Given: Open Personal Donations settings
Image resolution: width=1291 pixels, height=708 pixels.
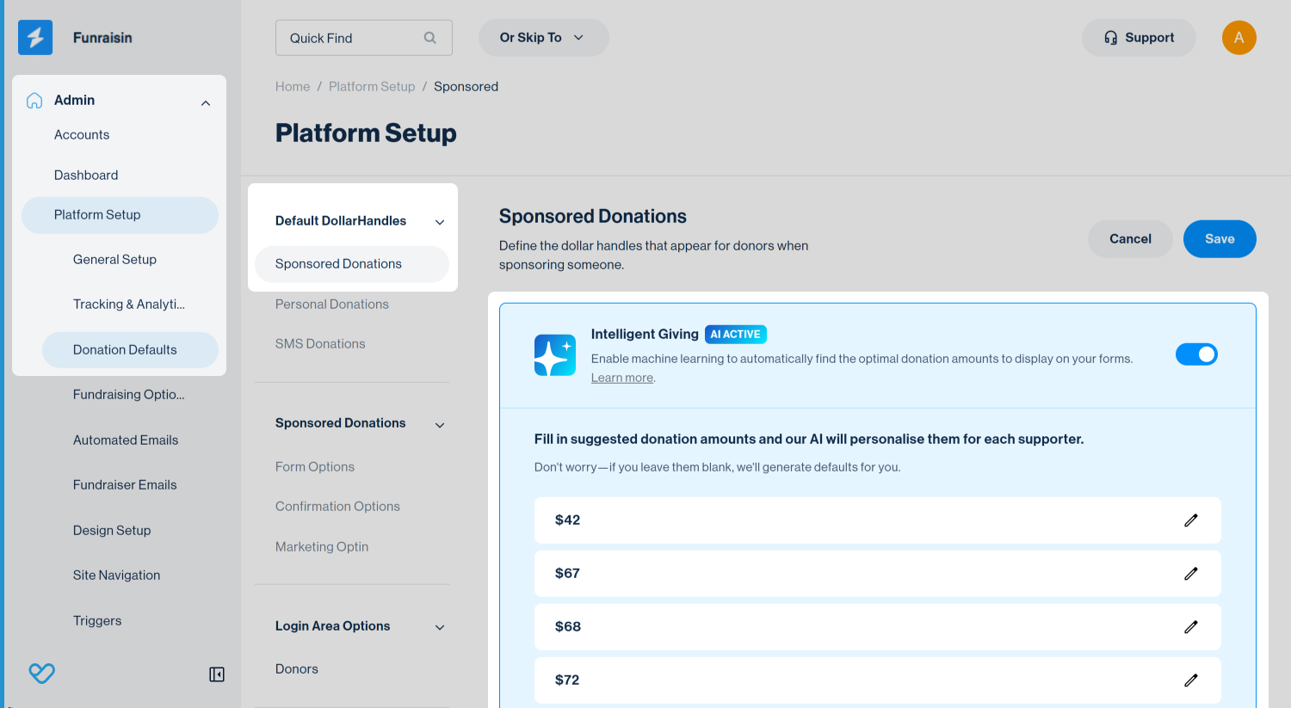Looking at the screenshot, I should coord(332,305).
